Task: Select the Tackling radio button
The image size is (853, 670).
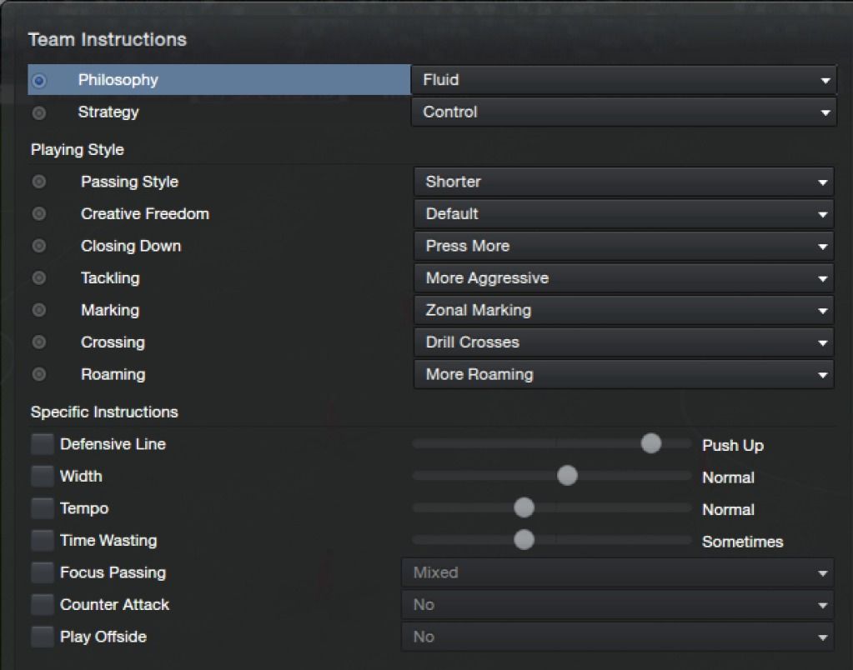Action: (39, 277)
